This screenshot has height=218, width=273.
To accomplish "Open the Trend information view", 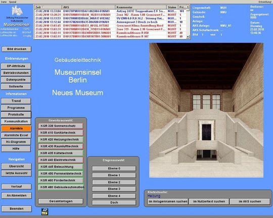I will click(16, 101).
